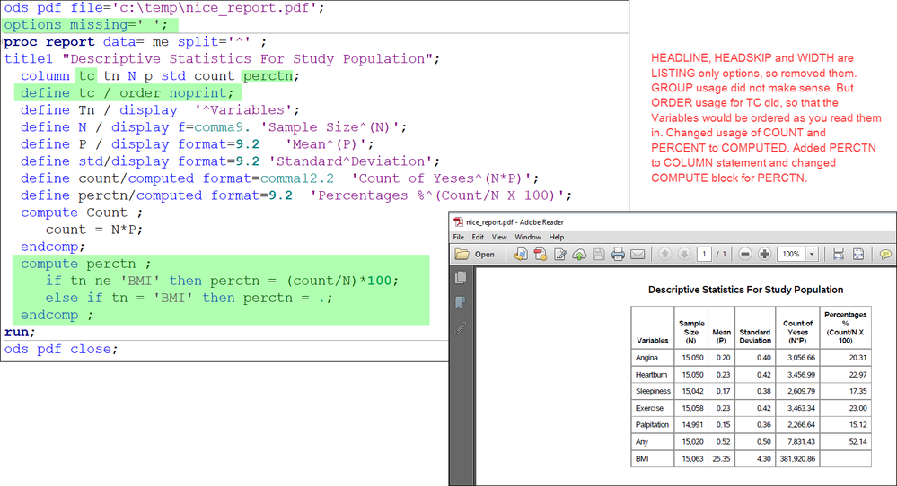
Task: Click the 'title1' statement in code
Action: (x=29, y=59)
